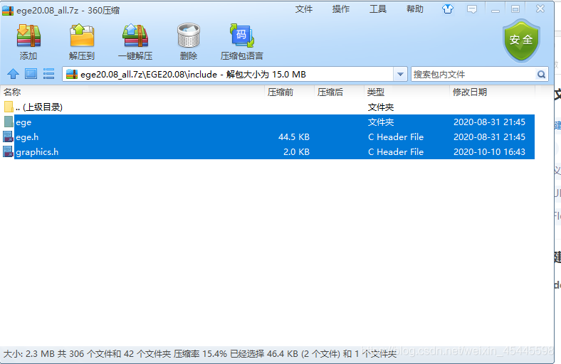Screen dimensions: 561x364
Task: Click the graphics.h file icon
Action: (x=9, y=152)
